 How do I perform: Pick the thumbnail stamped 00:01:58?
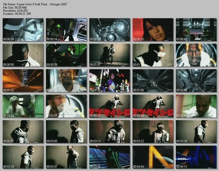click(x=153, y=81)
